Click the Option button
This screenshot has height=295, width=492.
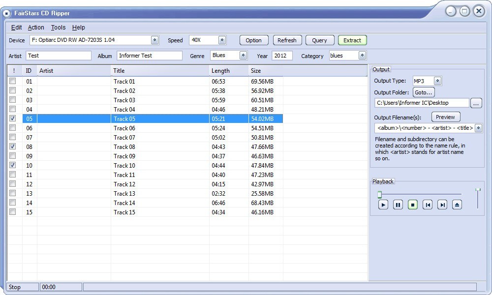[x=254, y=40]
